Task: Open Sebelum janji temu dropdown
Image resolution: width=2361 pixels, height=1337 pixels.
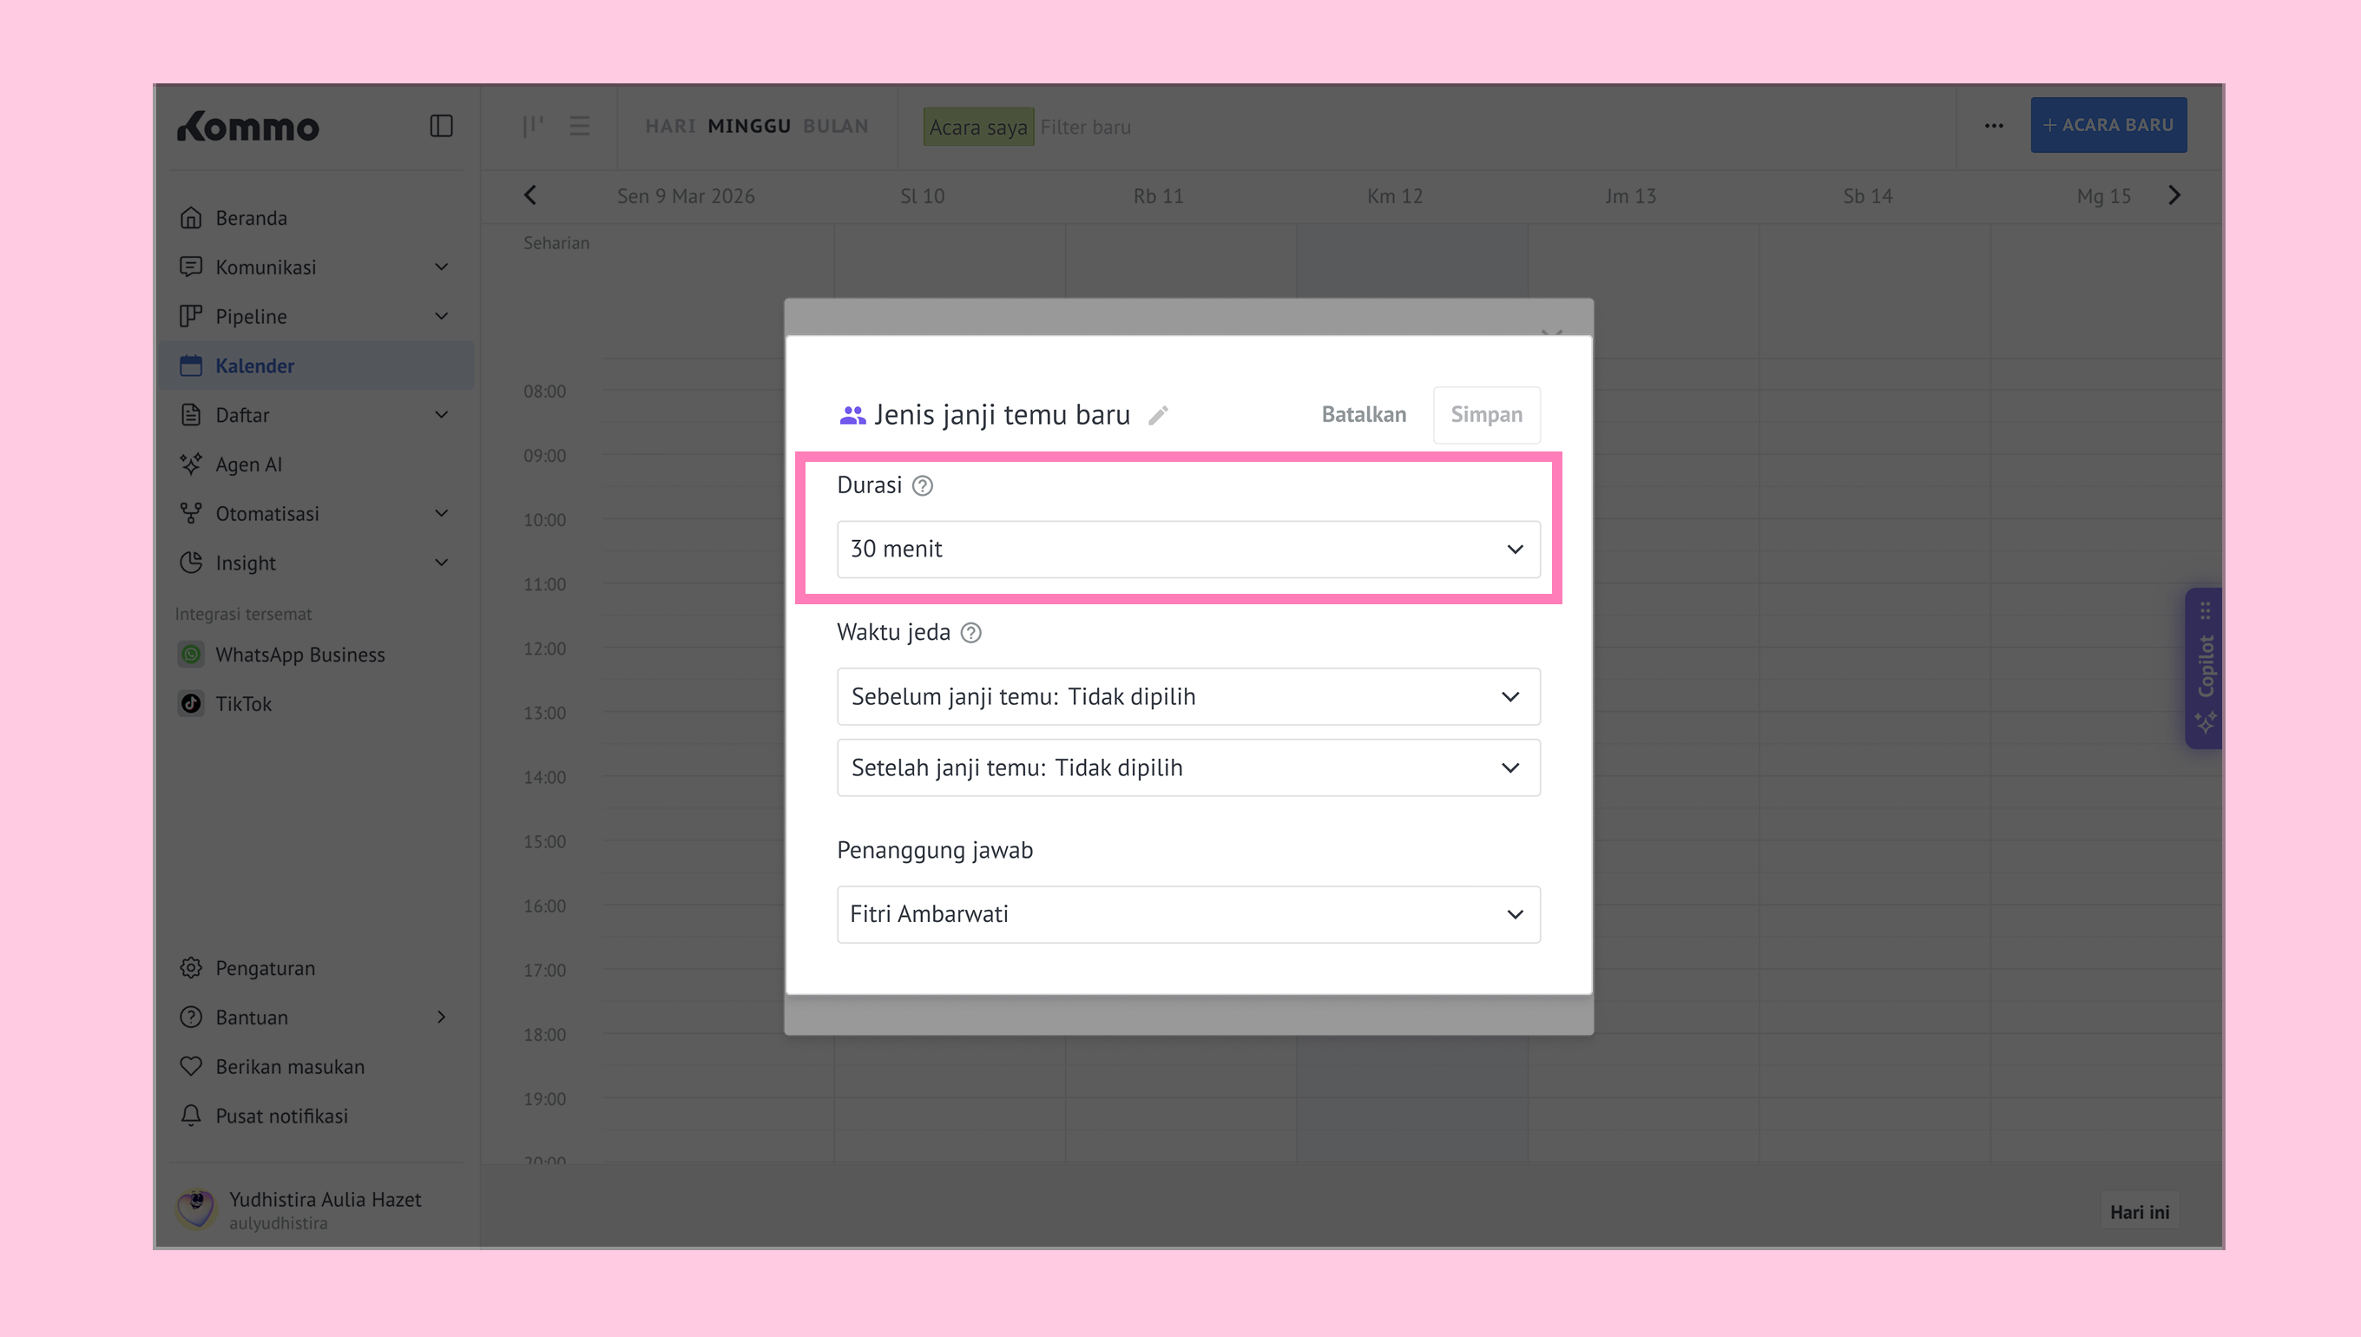Action: pyautogui.click(x=1187, y=697)
